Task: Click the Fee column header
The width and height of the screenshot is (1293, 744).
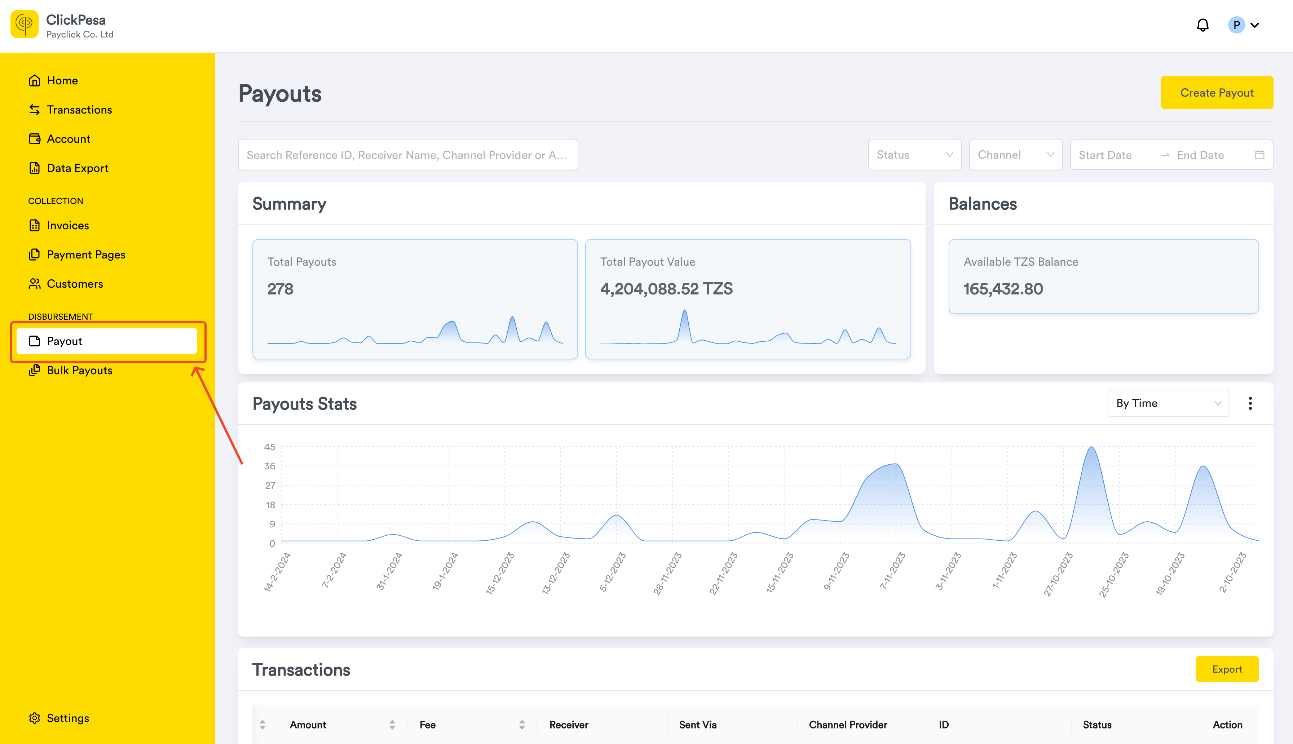Action: coord(427,725)
